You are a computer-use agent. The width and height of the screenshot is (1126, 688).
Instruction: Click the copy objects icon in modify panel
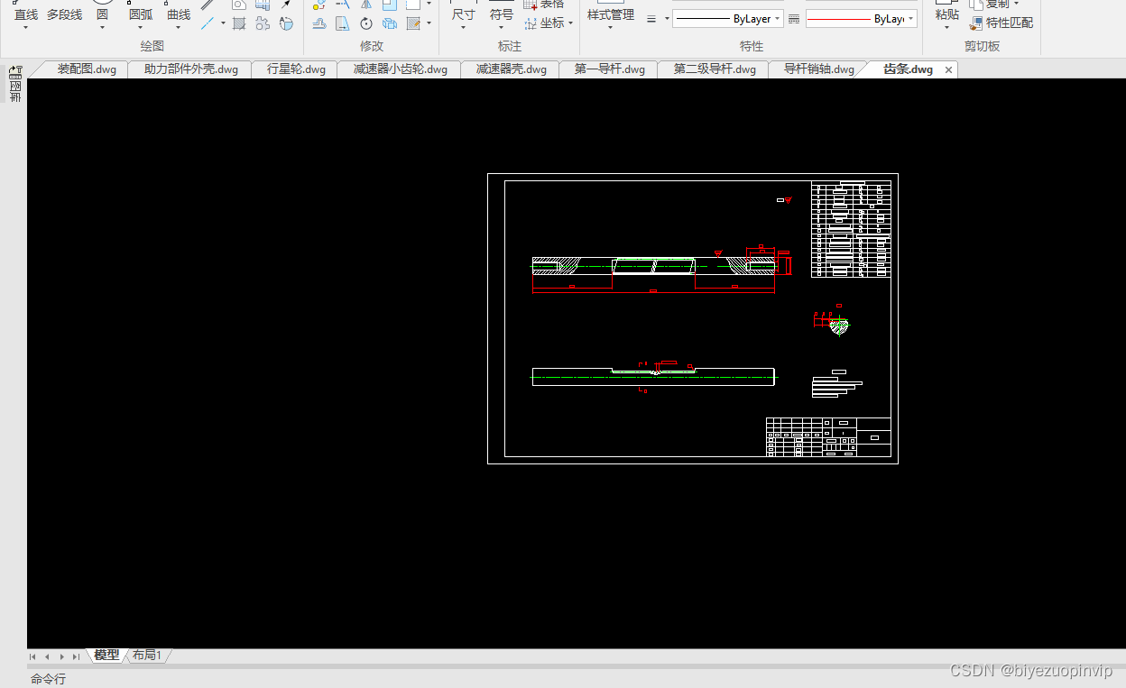tap(390, 23)
